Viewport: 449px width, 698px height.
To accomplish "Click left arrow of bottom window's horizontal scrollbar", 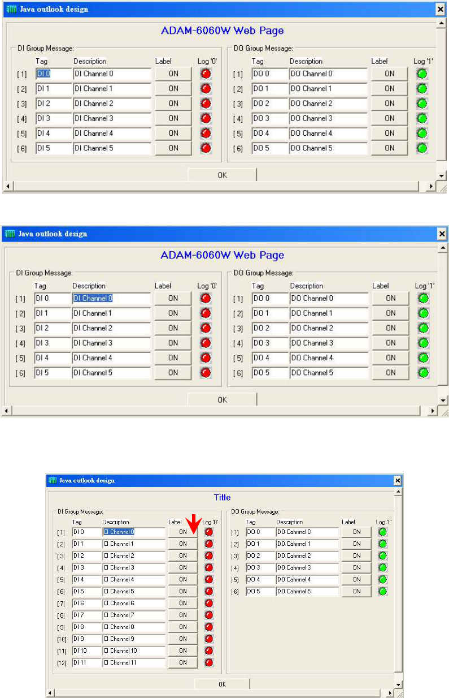I will 50,692.
